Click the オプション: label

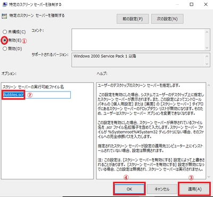point(9,73)
